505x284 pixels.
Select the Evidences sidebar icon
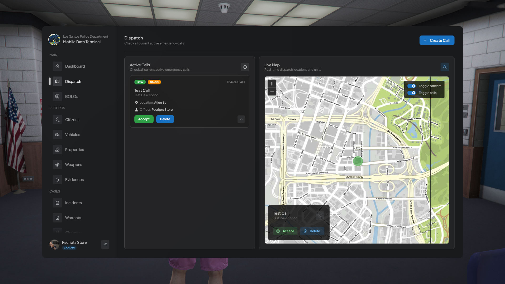57,180
